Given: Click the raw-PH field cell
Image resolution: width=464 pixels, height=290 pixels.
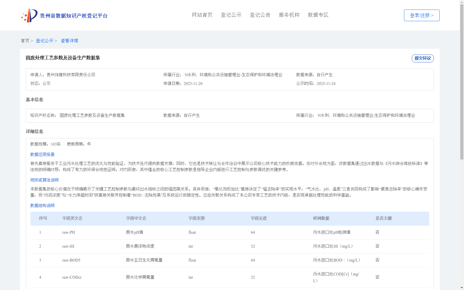Looking at the screenshot, I should (x=69, y=232).
